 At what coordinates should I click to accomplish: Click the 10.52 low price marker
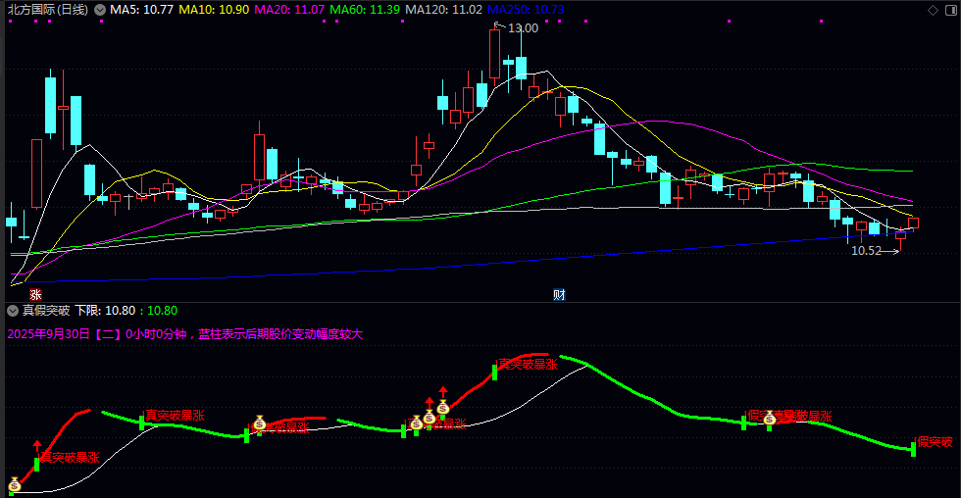[866, 251]
